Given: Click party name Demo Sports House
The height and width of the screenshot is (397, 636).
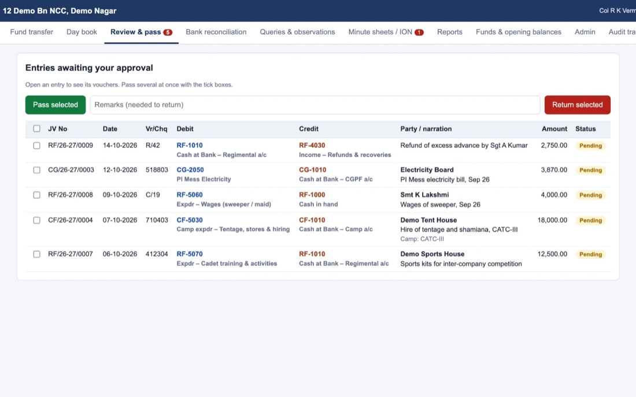Looking at the screenshot, I should [432, 254].
